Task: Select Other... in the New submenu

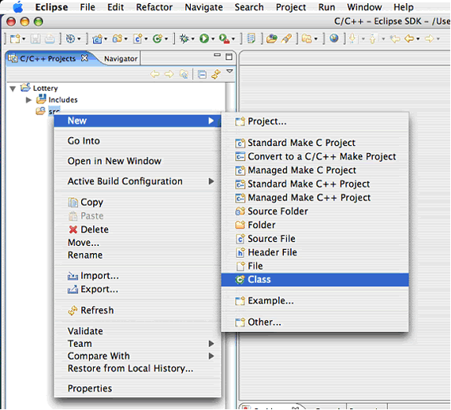Action: pos(315,322)
